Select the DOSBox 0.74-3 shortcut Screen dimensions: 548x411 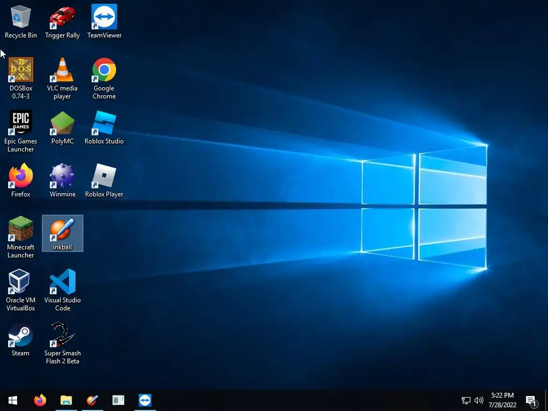[x=21, y=78]
